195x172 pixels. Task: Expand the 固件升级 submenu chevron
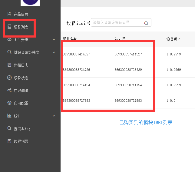(x=54, y=40)
